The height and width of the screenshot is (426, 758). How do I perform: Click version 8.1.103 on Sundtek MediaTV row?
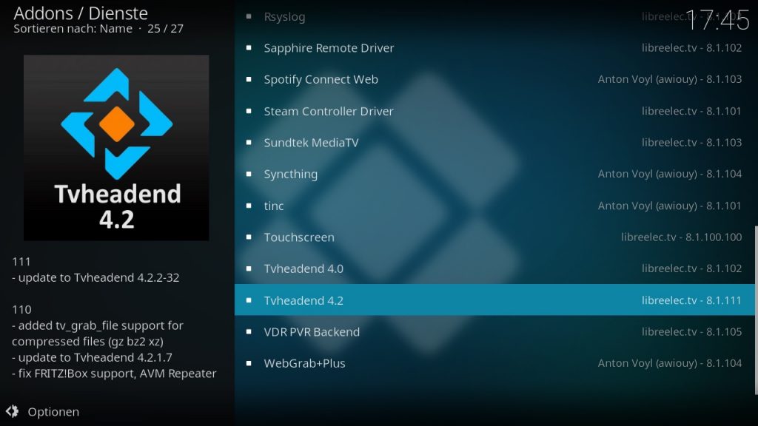coord(692,143)
